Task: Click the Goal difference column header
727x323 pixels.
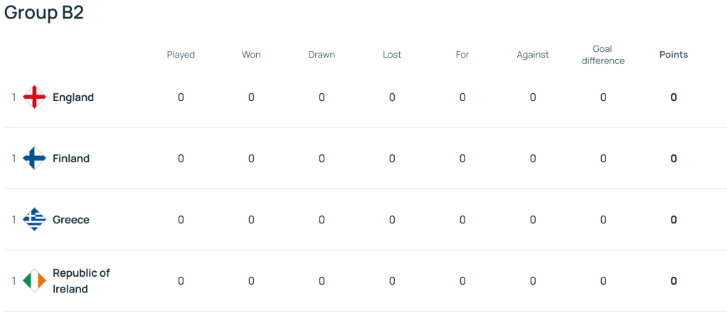Action: pos(603,55)
